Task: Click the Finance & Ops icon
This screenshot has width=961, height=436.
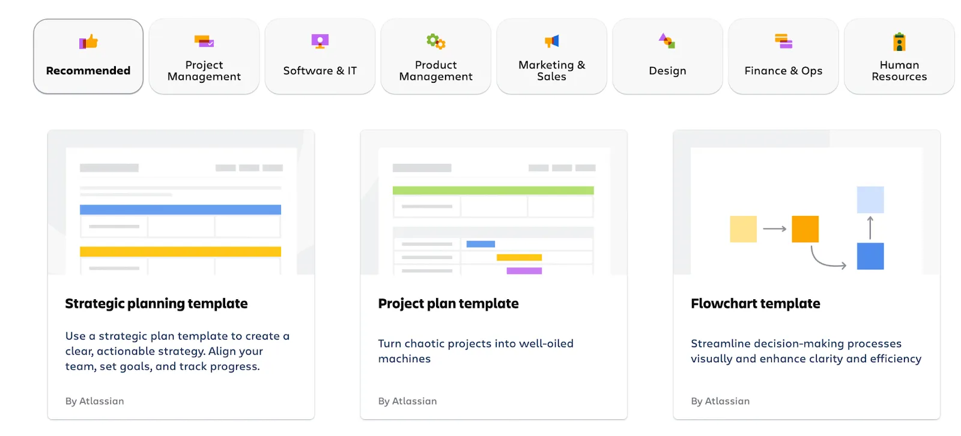Action: click(783, 41)
